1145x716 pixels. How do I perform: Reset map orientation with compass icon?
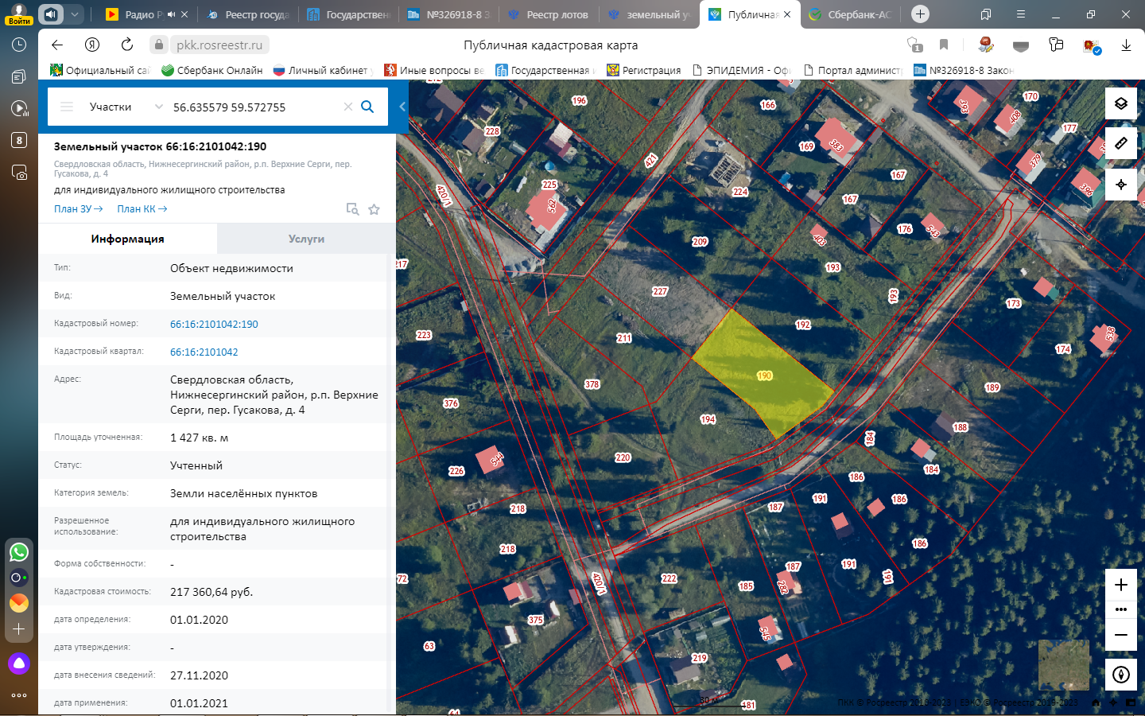(1120, 675)
